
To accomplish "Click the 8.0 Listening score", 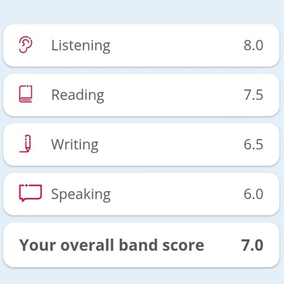I will [253, 45].
